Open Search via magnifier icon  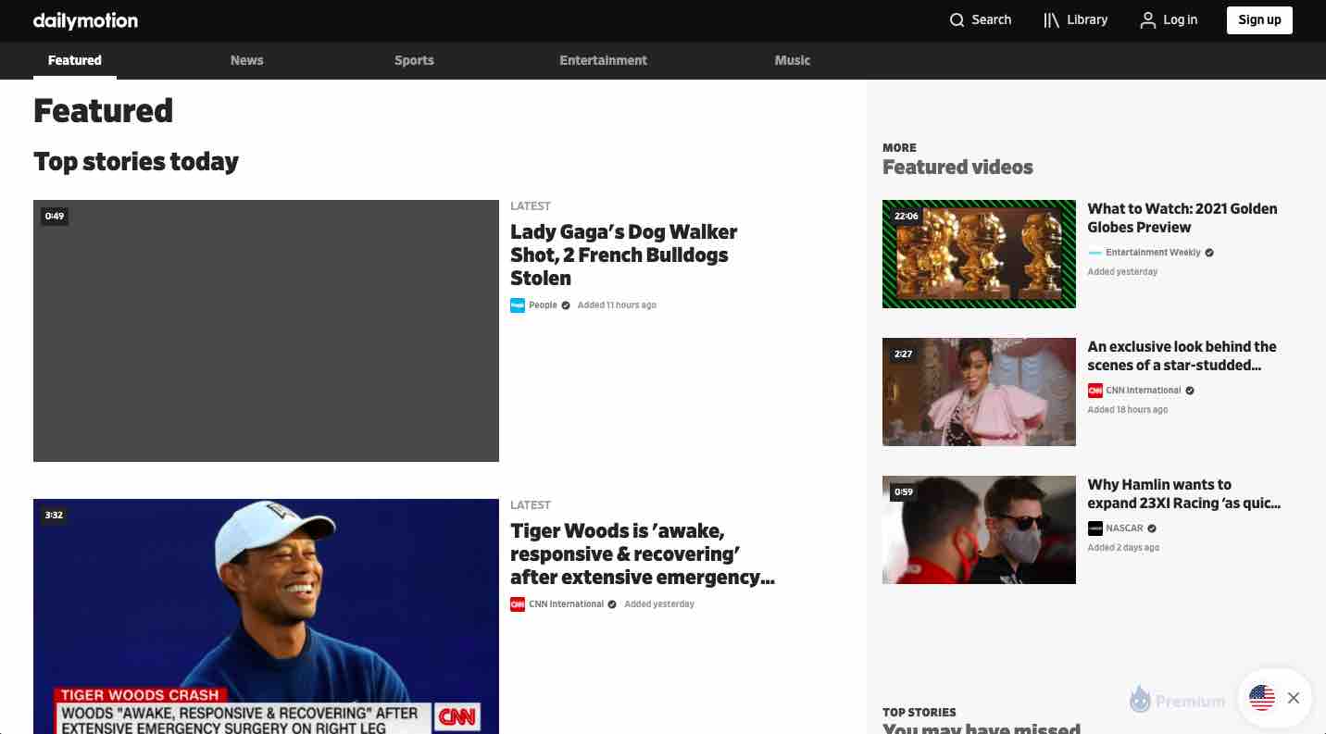click(957, 20)
